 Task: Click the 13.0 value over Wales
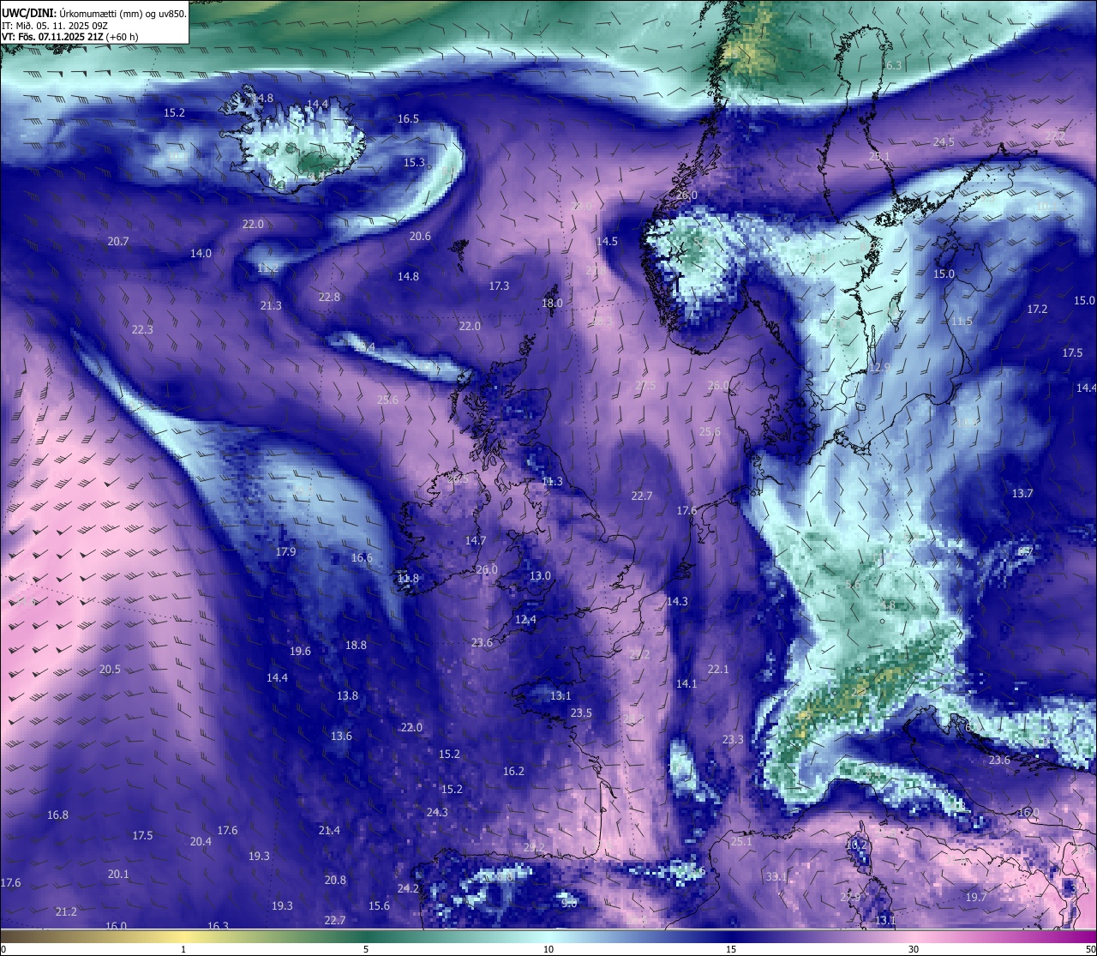[540, 576]
